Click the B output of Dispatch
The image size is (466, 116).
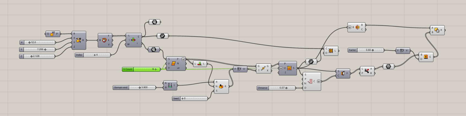click(371, 73)
